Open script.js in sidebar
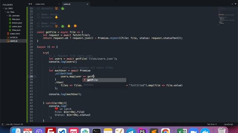 point(14,37)
